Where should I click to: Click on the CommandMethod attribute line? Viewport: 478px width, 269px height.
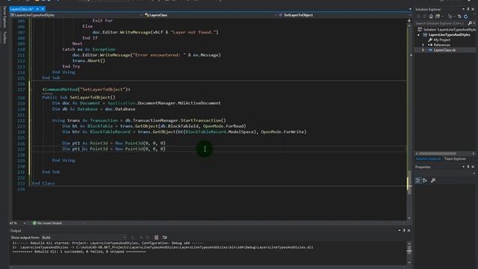[87, 90]
